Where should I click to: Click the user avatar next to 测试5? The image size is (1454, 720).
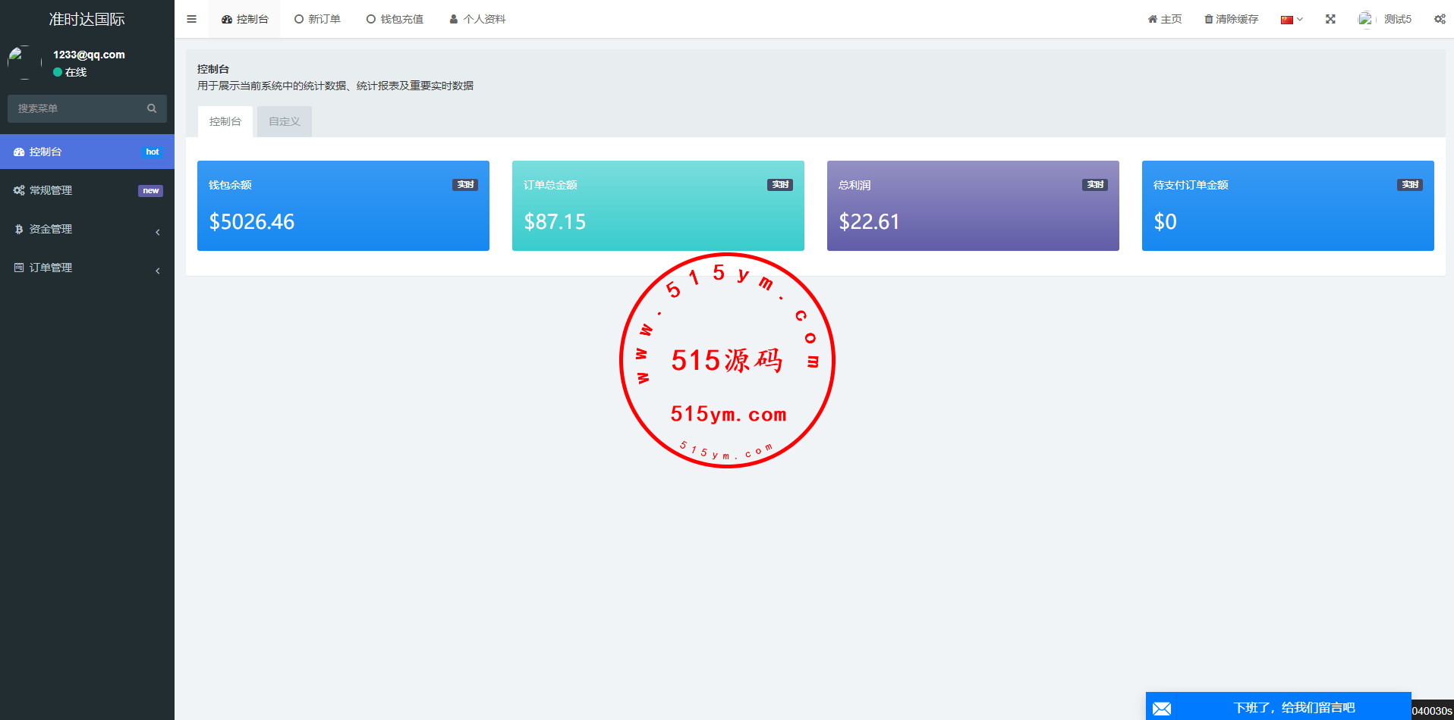(x=1366, y=19)
